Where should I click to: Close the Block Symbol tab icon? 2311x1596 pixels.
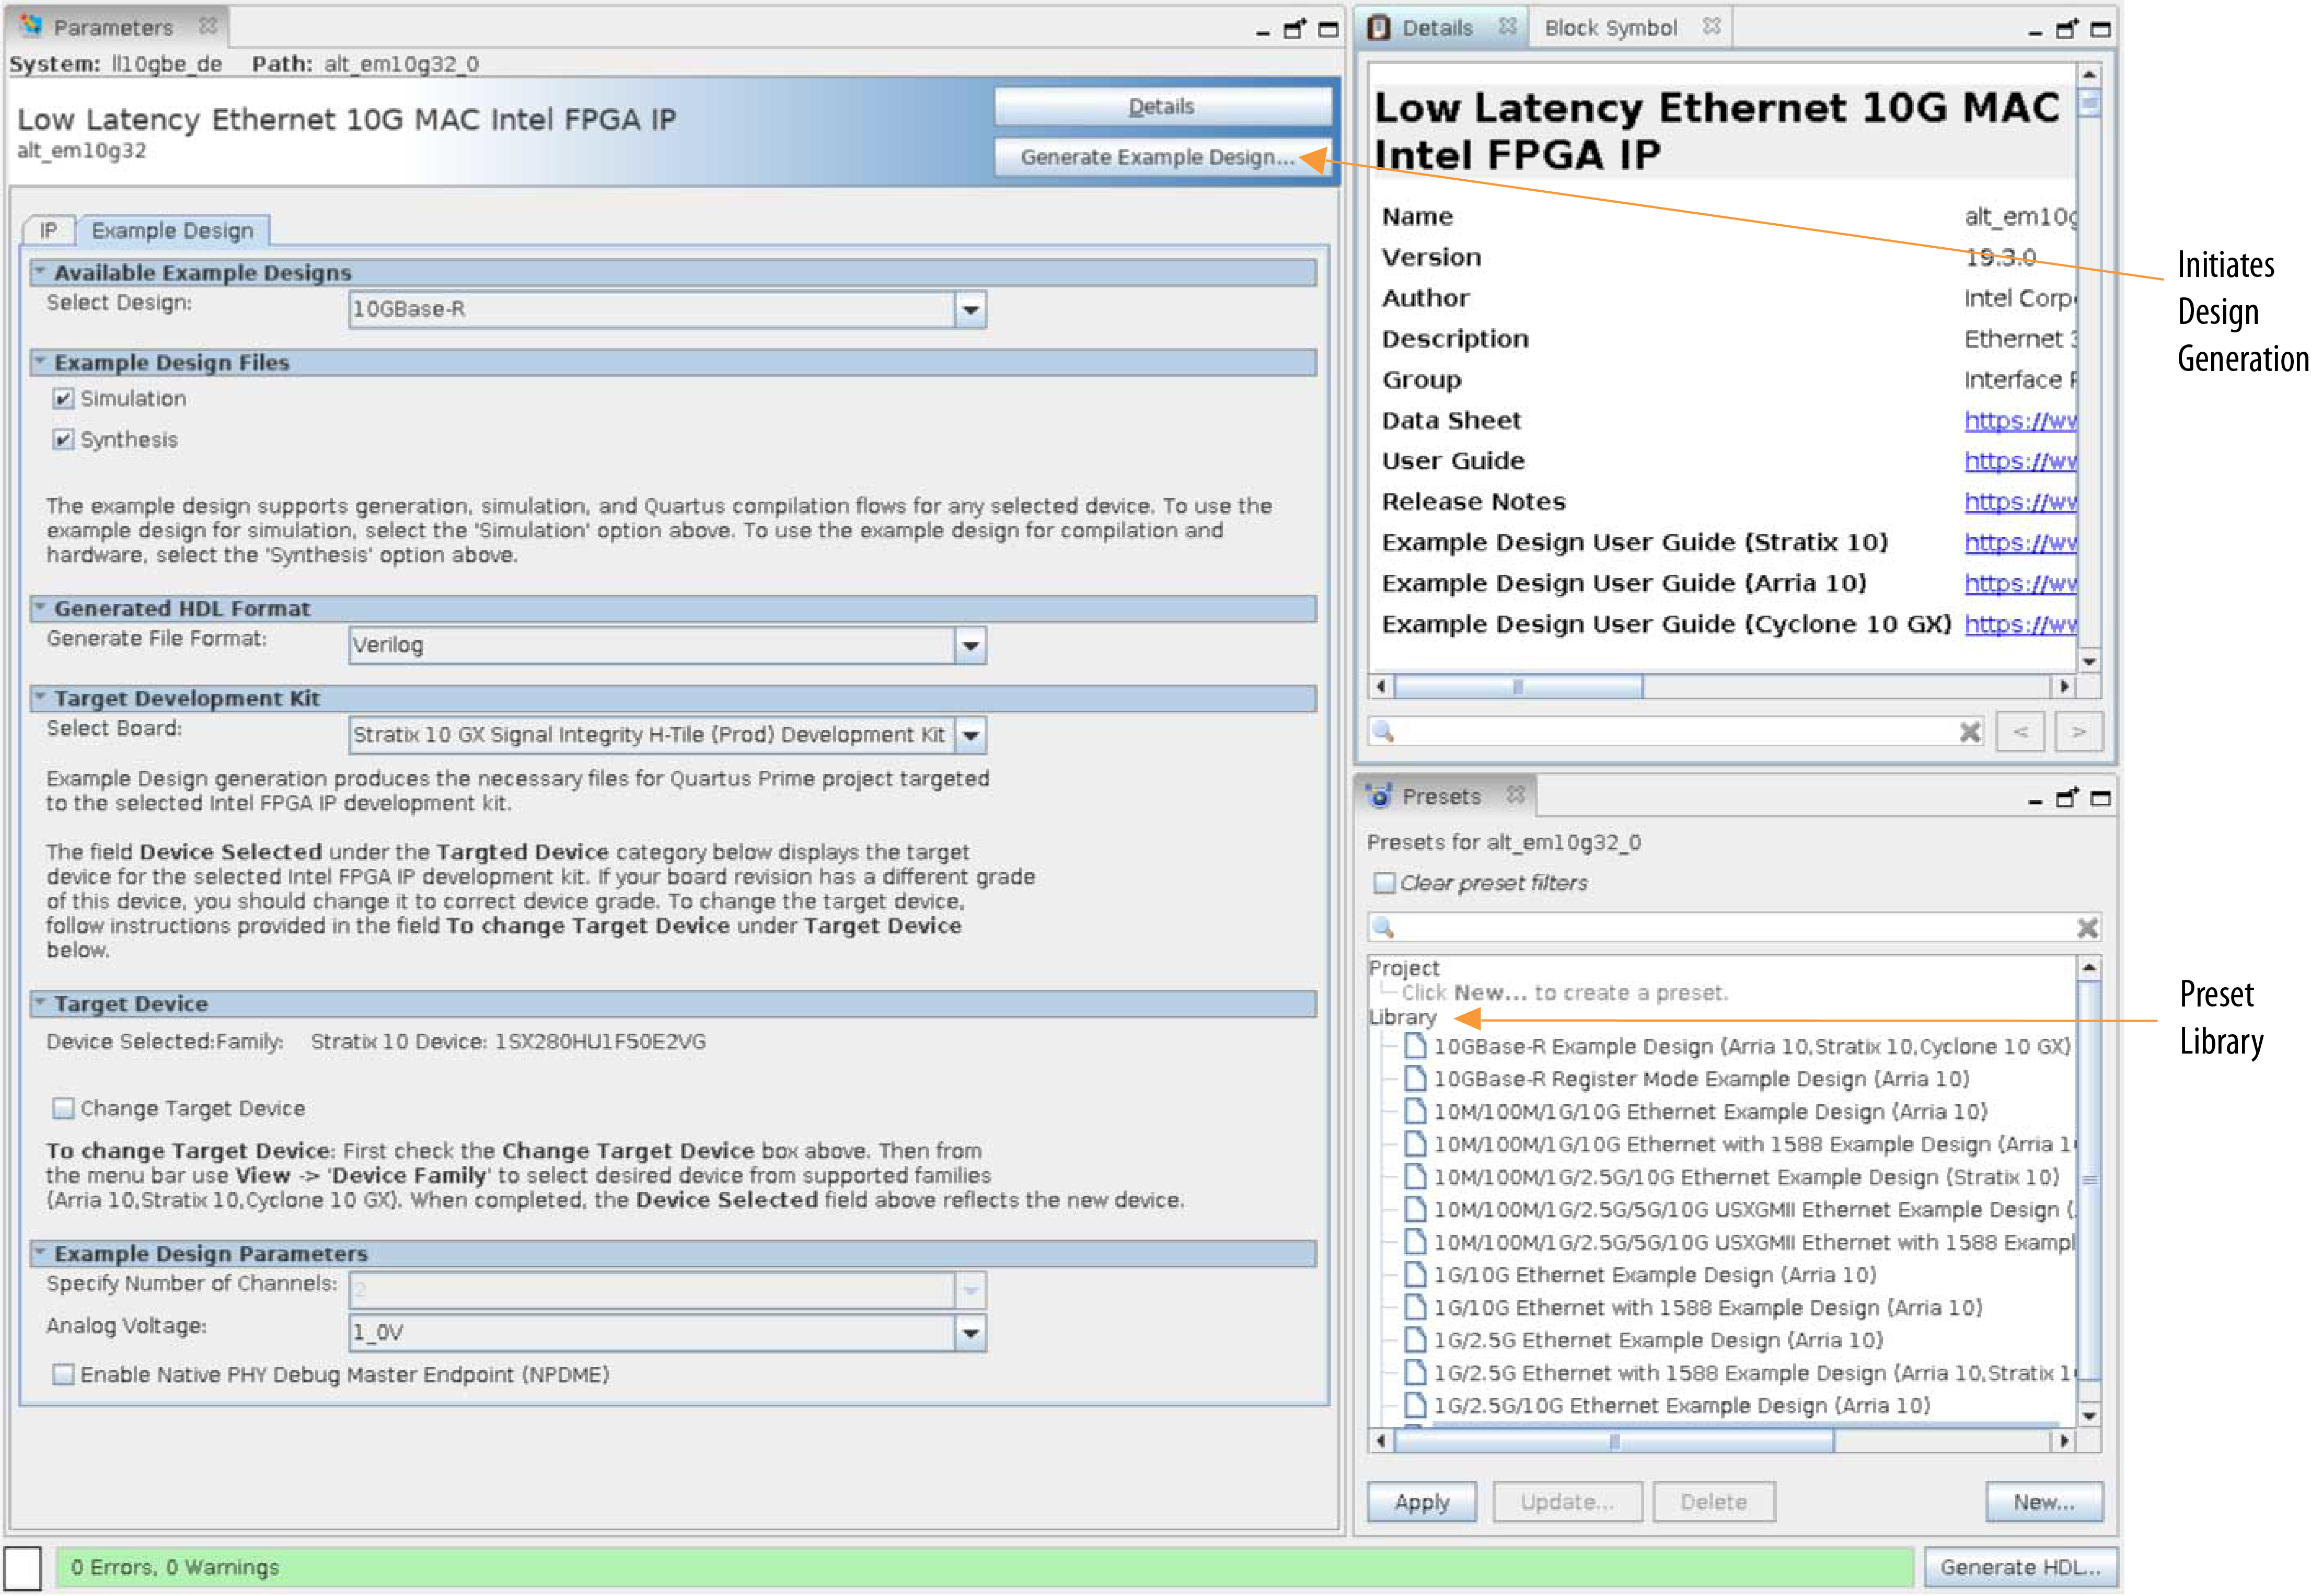(1711, 27)
